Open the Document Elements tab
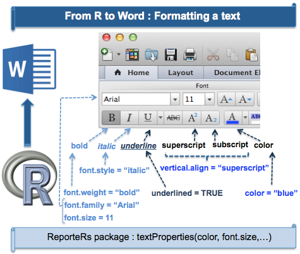 point(232,73)
